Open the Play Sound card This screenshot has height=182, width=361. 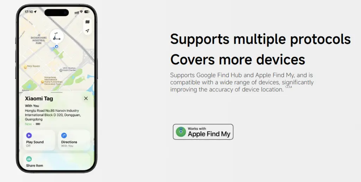click(39, 140)
